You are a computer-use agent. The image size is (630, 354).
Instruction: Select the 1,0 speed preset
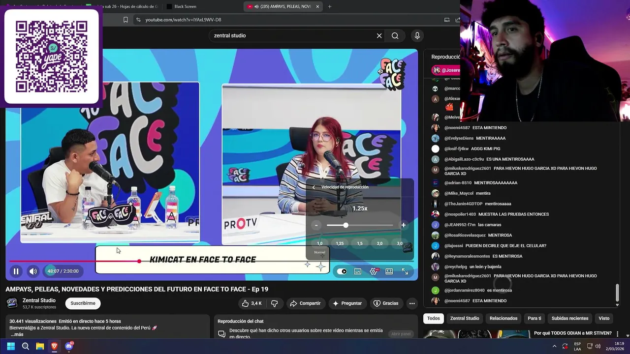[319, 243]
